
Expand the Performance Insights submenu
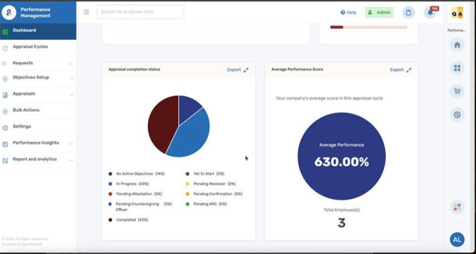click(71, 144)
